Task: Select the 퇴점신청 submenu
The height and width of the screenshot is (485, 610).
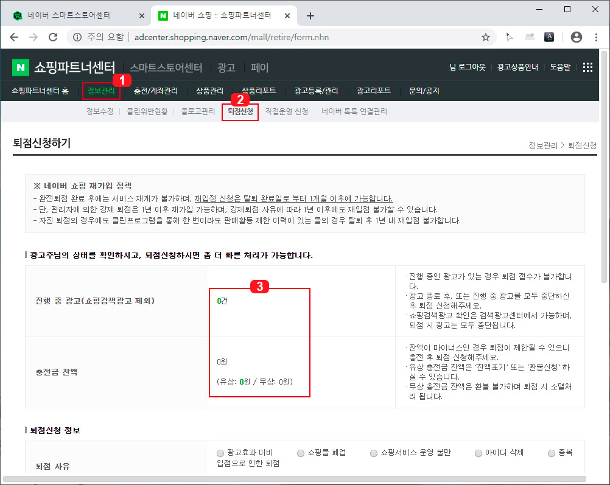Action: point(240,111)
